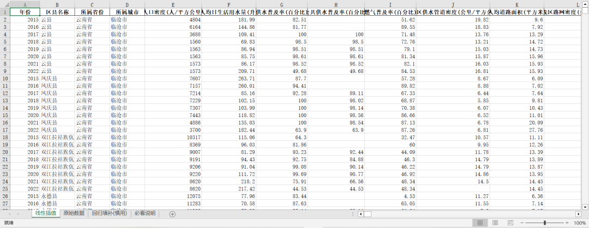
Task: Select cell with value 51.62
Action: click(390, 20)
